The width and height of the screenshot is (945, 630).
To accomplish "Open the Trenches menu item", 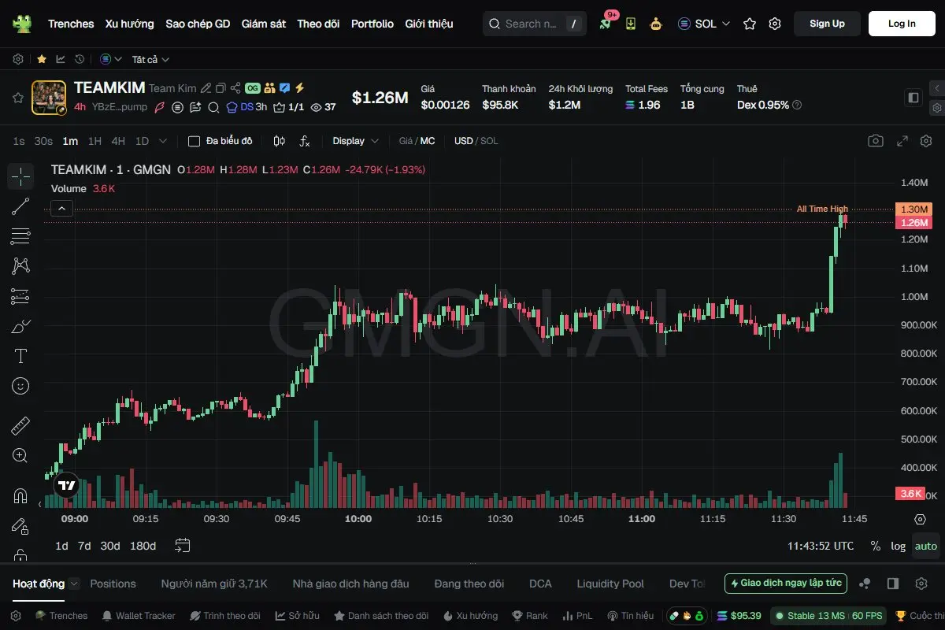I will click(71, 24).
